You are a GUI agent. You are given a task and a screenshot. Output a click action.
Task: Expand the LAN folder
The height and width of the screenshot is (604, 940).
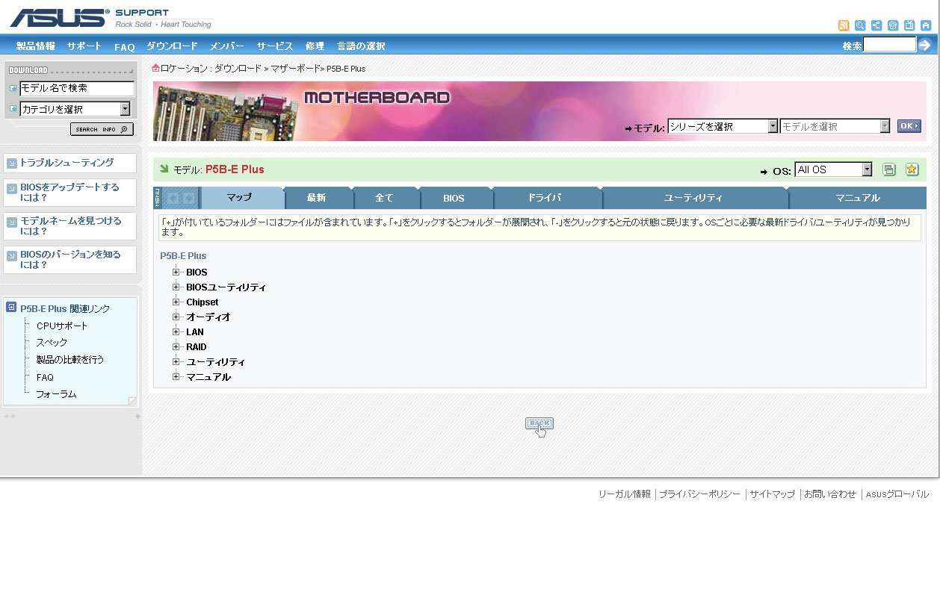pos(176,331)
